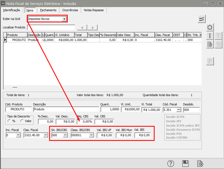Viewport: 224px width, 169px height.
Task: Click the help question mark icon
Action: coord(171,163)
